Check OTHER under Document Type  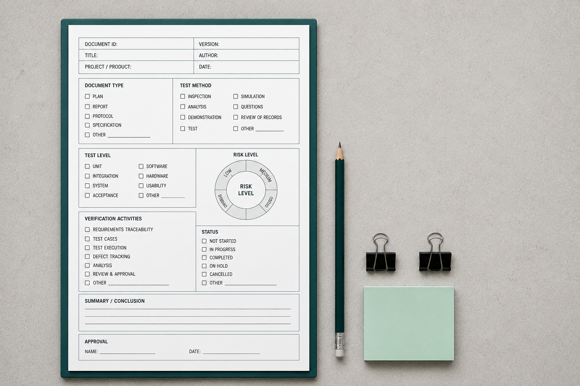87,135
